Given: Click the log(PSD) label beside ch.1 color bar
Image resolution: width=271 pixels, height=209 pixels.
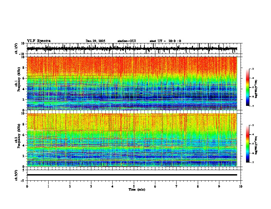Looking at the screenshot, I should 256,89.
